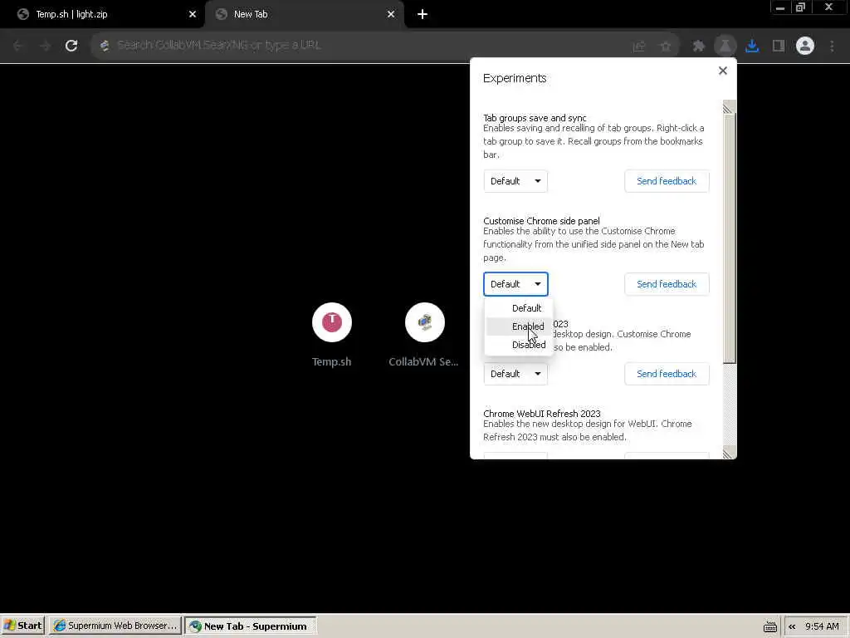
Task: Switch to Supermium Web Browser taskbar item
Action: click(115, 626)
